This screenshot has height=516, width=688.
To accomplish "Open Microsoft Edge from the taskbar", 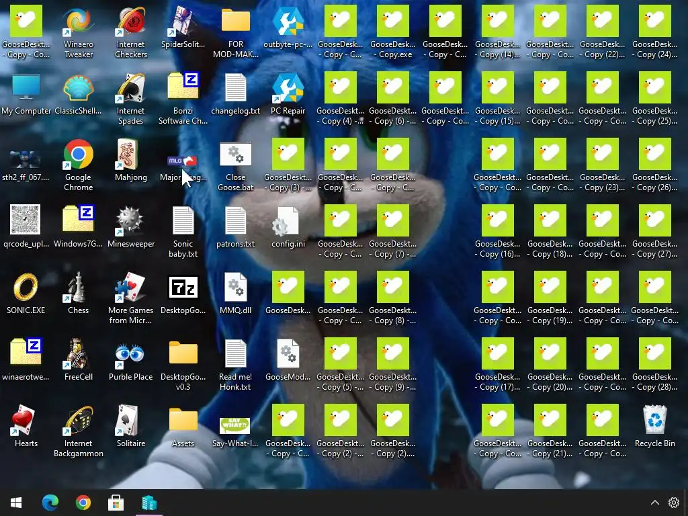I will 50,503.
